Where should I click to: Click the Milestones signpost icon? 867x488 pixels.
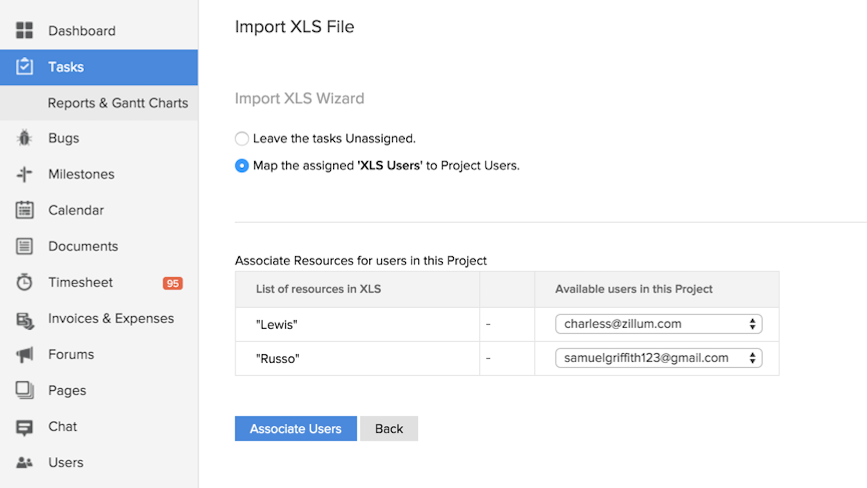click(24, 174)
